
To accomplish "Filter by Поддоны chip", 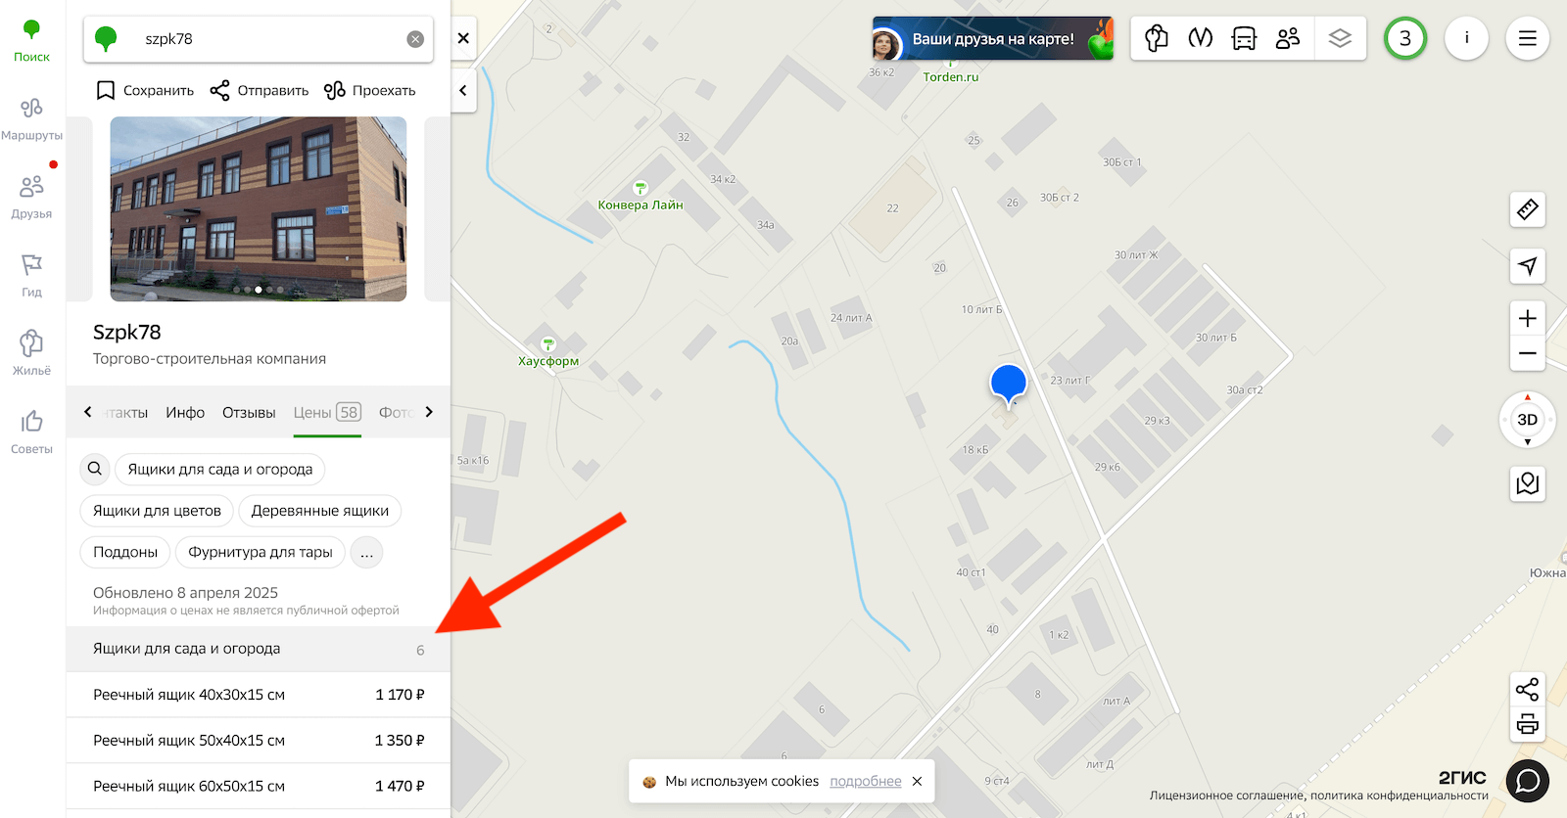I will pos(125,552).
